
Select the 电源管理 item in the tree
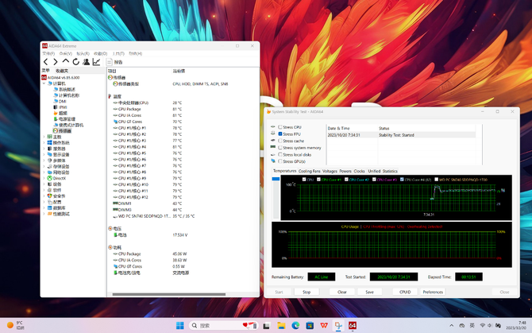pyautogui.click(x=64, y=119)
